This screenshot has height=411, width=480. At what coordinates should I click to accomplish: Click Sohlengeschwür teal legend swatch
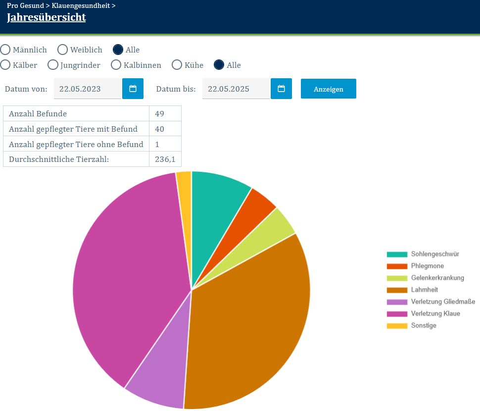point(397,254)
